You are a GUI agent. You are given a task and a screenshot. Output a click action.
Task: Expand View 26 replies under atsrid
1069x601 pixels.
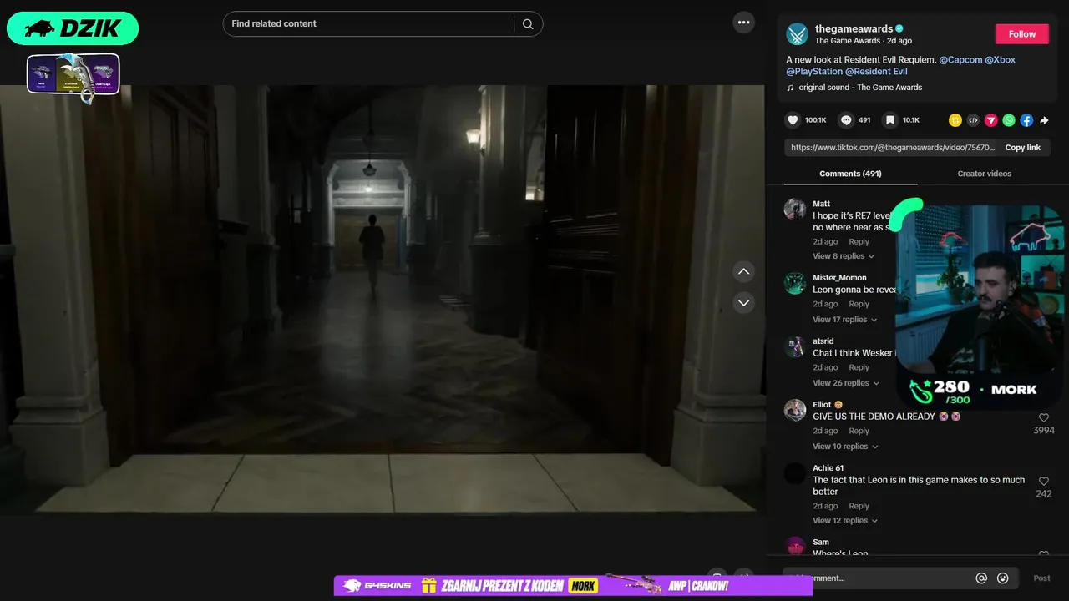pos(846,383)
